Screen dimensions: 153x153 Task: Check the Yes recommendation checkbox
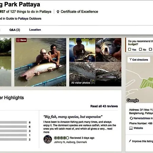click(x=130, y=49)
